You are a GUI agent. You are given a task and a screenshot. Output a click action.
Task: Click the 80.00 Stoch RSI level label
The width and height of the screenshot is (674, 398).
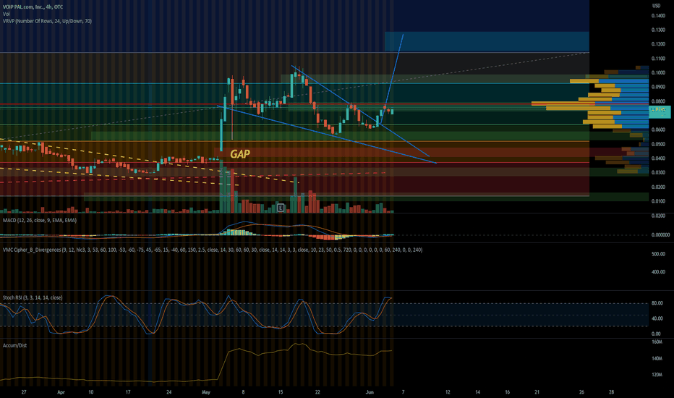click(657, 303)
